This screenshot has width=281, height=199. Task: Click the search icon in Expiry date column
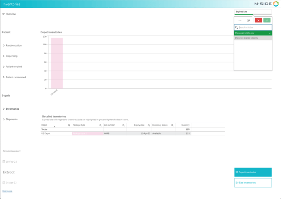click(x=149, y=125)
